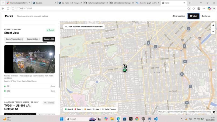Open ChatGPT app from taskbar
The height and width of the screenshot is (122, 217).
coord(143,119)
